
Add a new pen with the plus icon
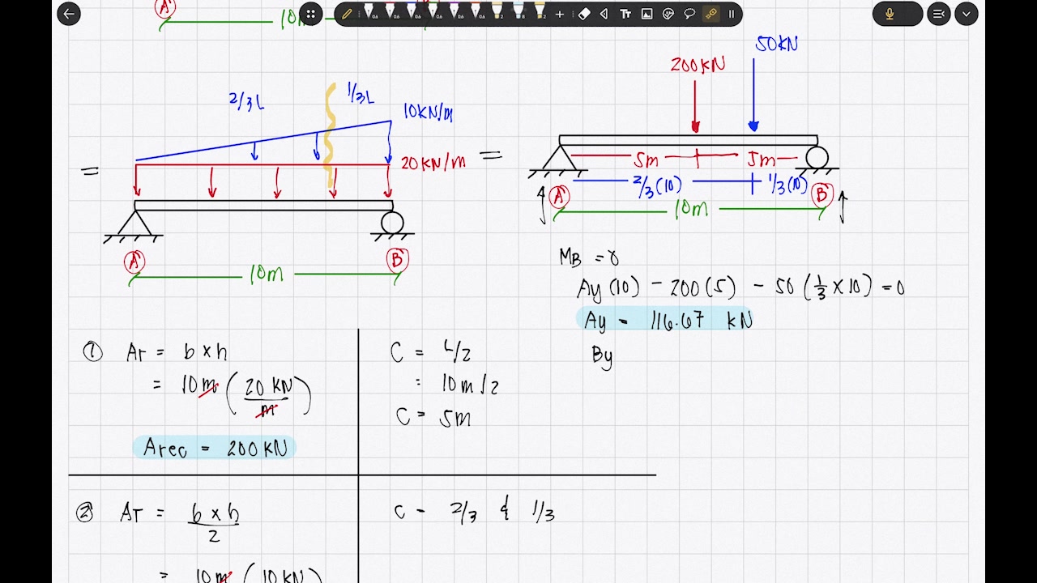[x=560, y=14]
